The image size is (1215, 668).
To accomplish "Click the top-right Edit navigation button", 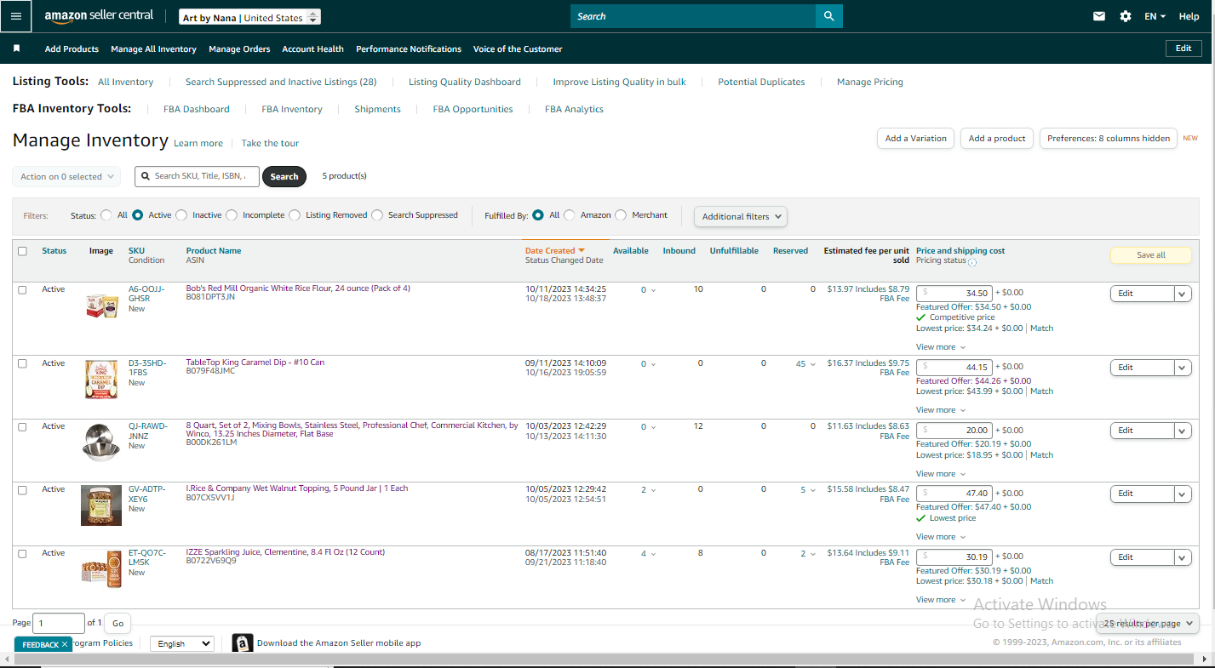I will [x=1183, y=49].
